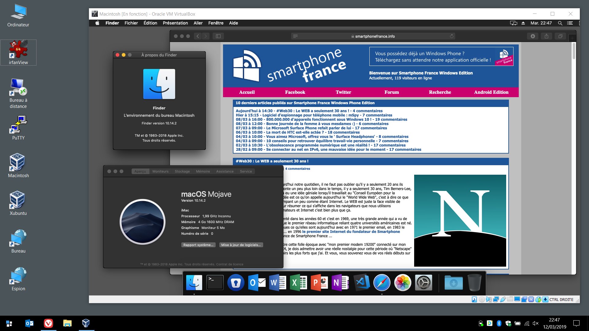This screenshot has height=331, width=589.
Task: Click VirtualBox shared folders status icon
Action: pyautogui.click(x=510, y=299)
